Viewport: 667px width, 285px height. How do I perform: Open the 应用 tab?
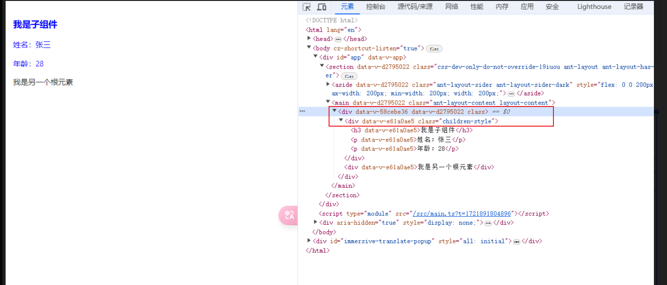click(527, 7)
